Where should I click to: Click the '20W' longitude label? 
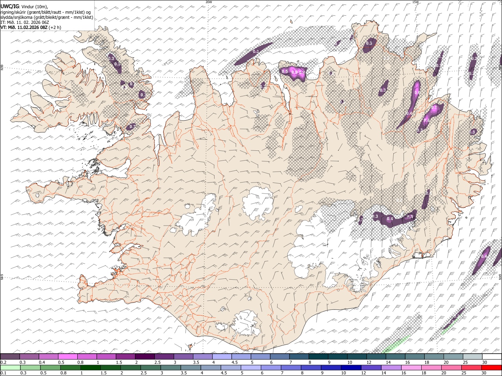click(209, 2)
